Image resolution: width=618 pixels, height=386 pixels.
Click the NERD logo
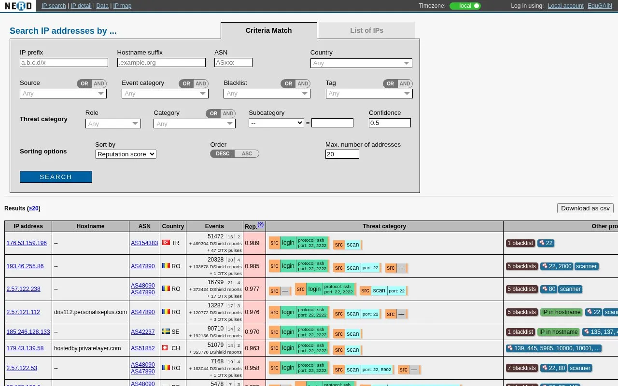pyautogui.click(x=18, y=6)
